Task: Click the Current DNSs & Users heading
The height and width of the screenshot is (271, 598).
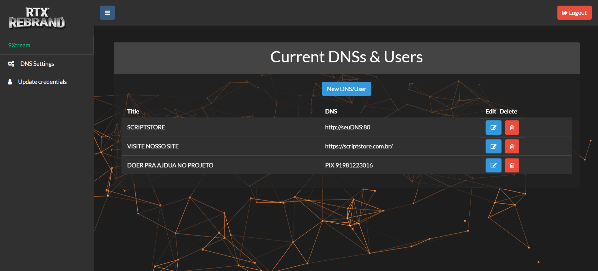Action: click(346, 57)
